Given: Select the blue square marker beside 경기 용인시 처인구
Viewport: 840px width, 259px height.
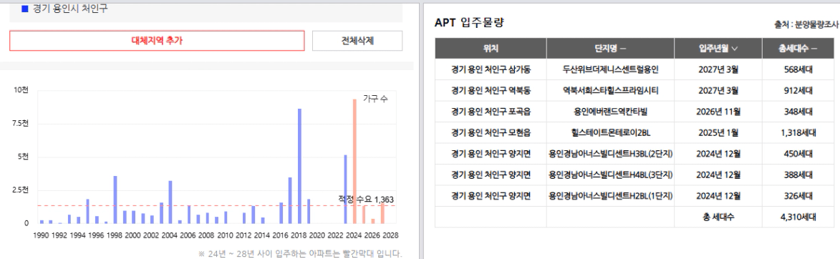Looking at the screenshot, I should 24,9.
